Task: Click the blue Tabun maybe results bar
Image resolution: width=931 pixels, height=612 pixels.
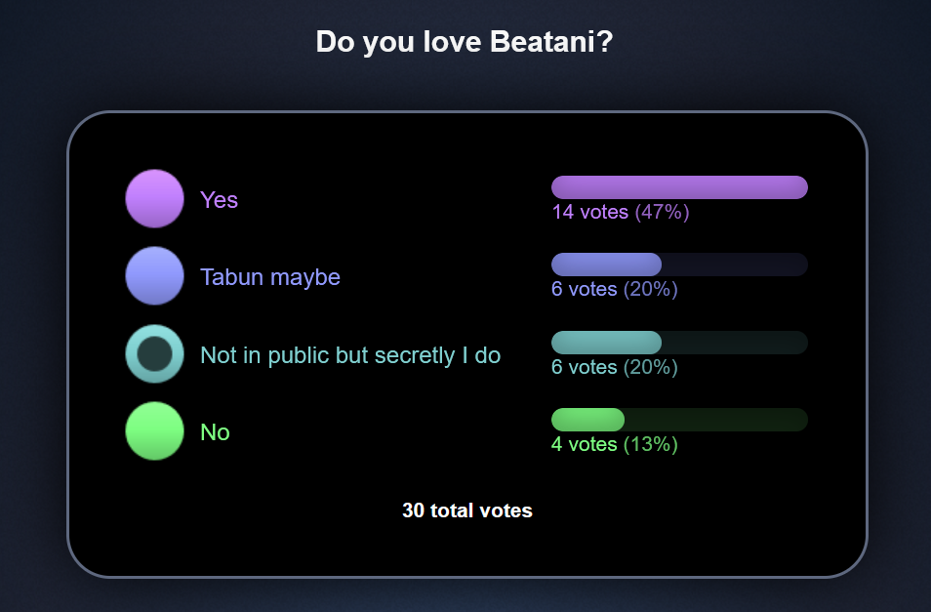Action: click(x=606, y=265)
